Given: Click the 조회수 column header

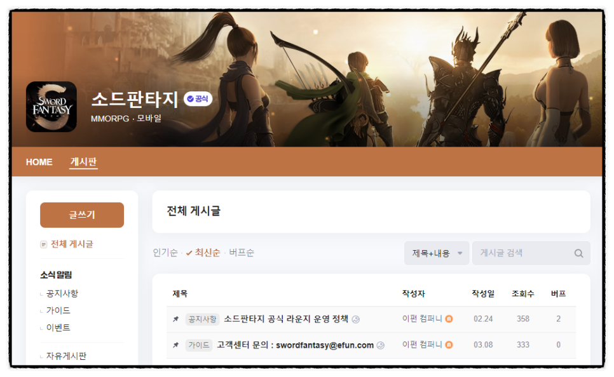Looking at the screenshot, I should pos(523,294).
